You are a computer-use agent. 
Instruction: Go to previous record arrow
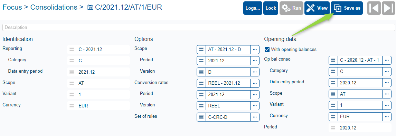374,8
